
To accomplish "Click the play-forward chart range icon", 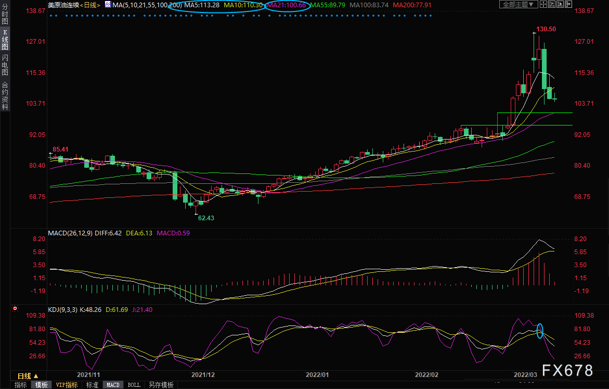I will pos(560,4).
